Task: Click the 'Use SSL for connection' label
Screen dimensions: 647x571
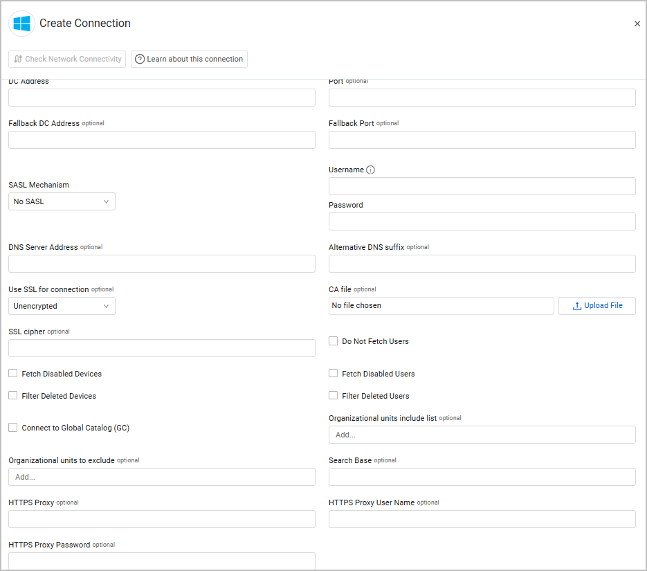Action: pos(48,289)
